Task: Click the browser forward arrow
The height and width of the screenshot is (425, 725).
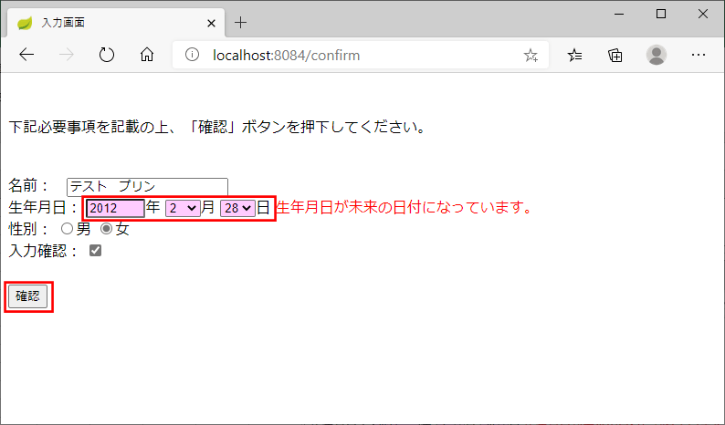Action: tap(67, 55)
